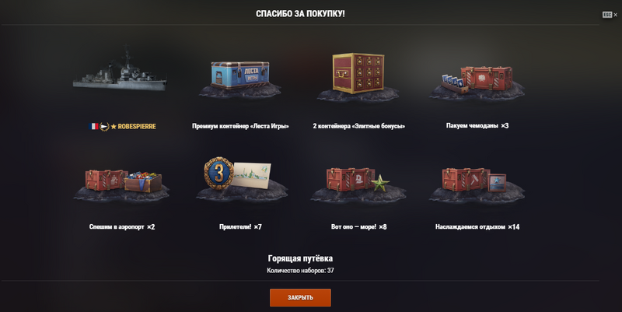
Task: Click the 2 контейнера «Элитные бонусы» label
Action: pyautogui.click(x=359, y=126)
